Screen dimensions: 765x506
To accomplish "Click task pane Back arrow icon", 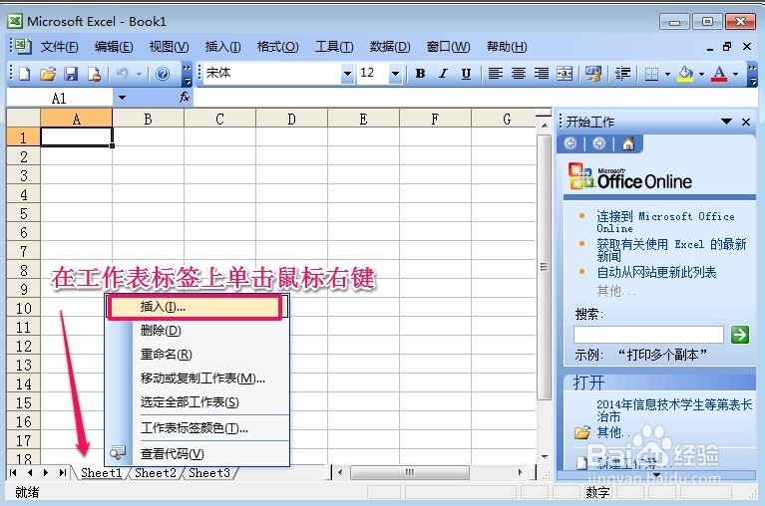I will coord(571,143).
